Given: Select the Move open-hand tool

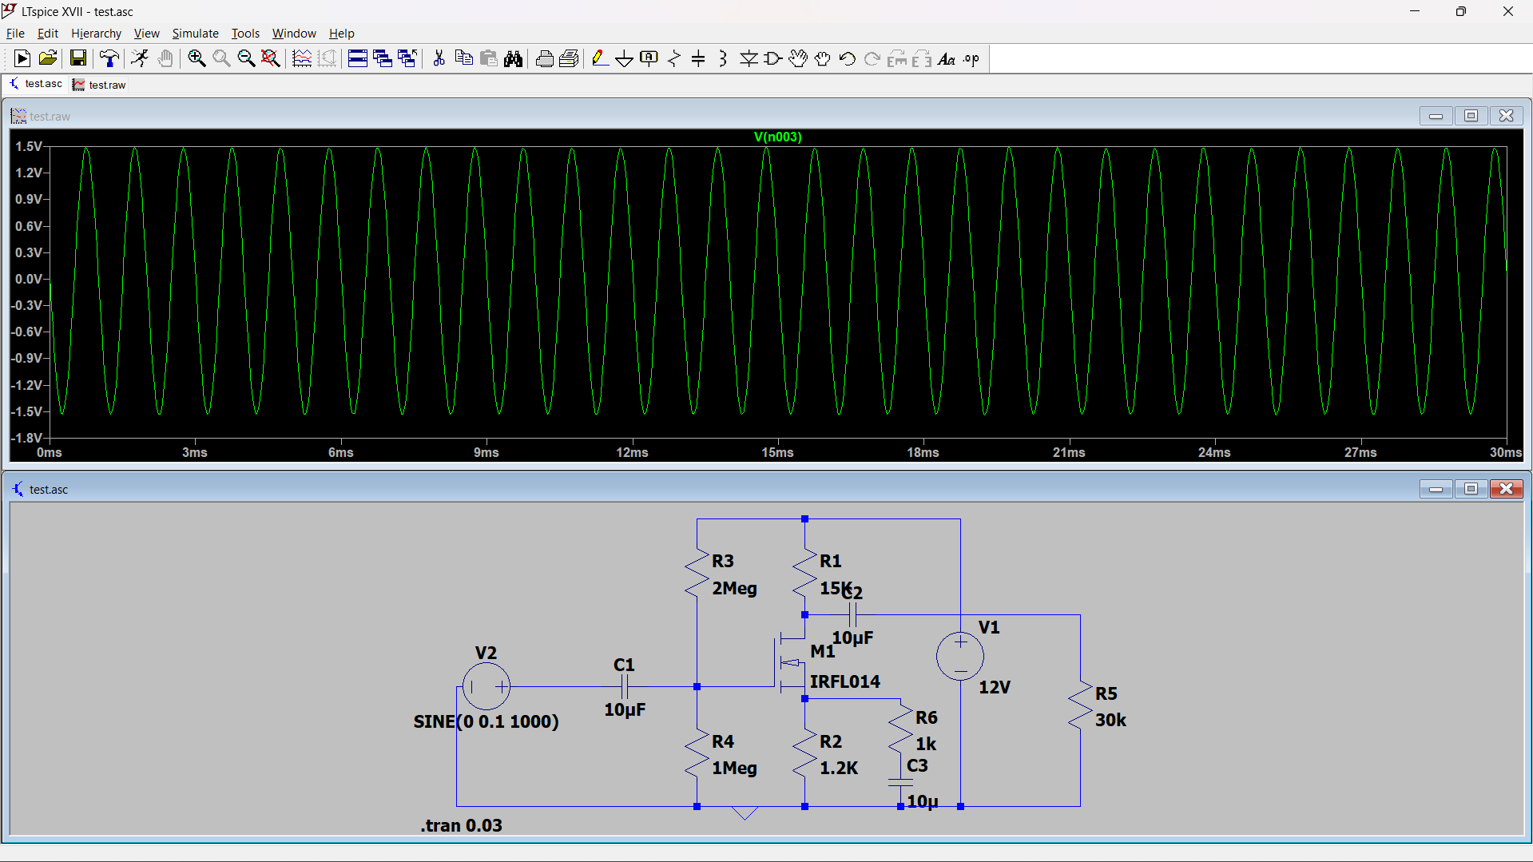Looking at the screenshot, I should pyautogui.click(x=798, y=58).
